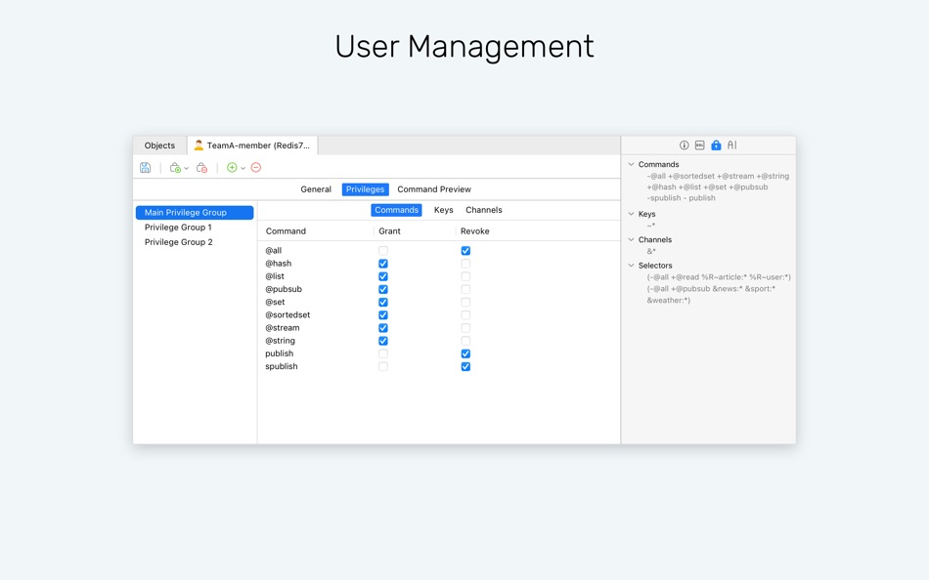Select the TeamA-member (Redis7...) tab

(x=252, y=145)
